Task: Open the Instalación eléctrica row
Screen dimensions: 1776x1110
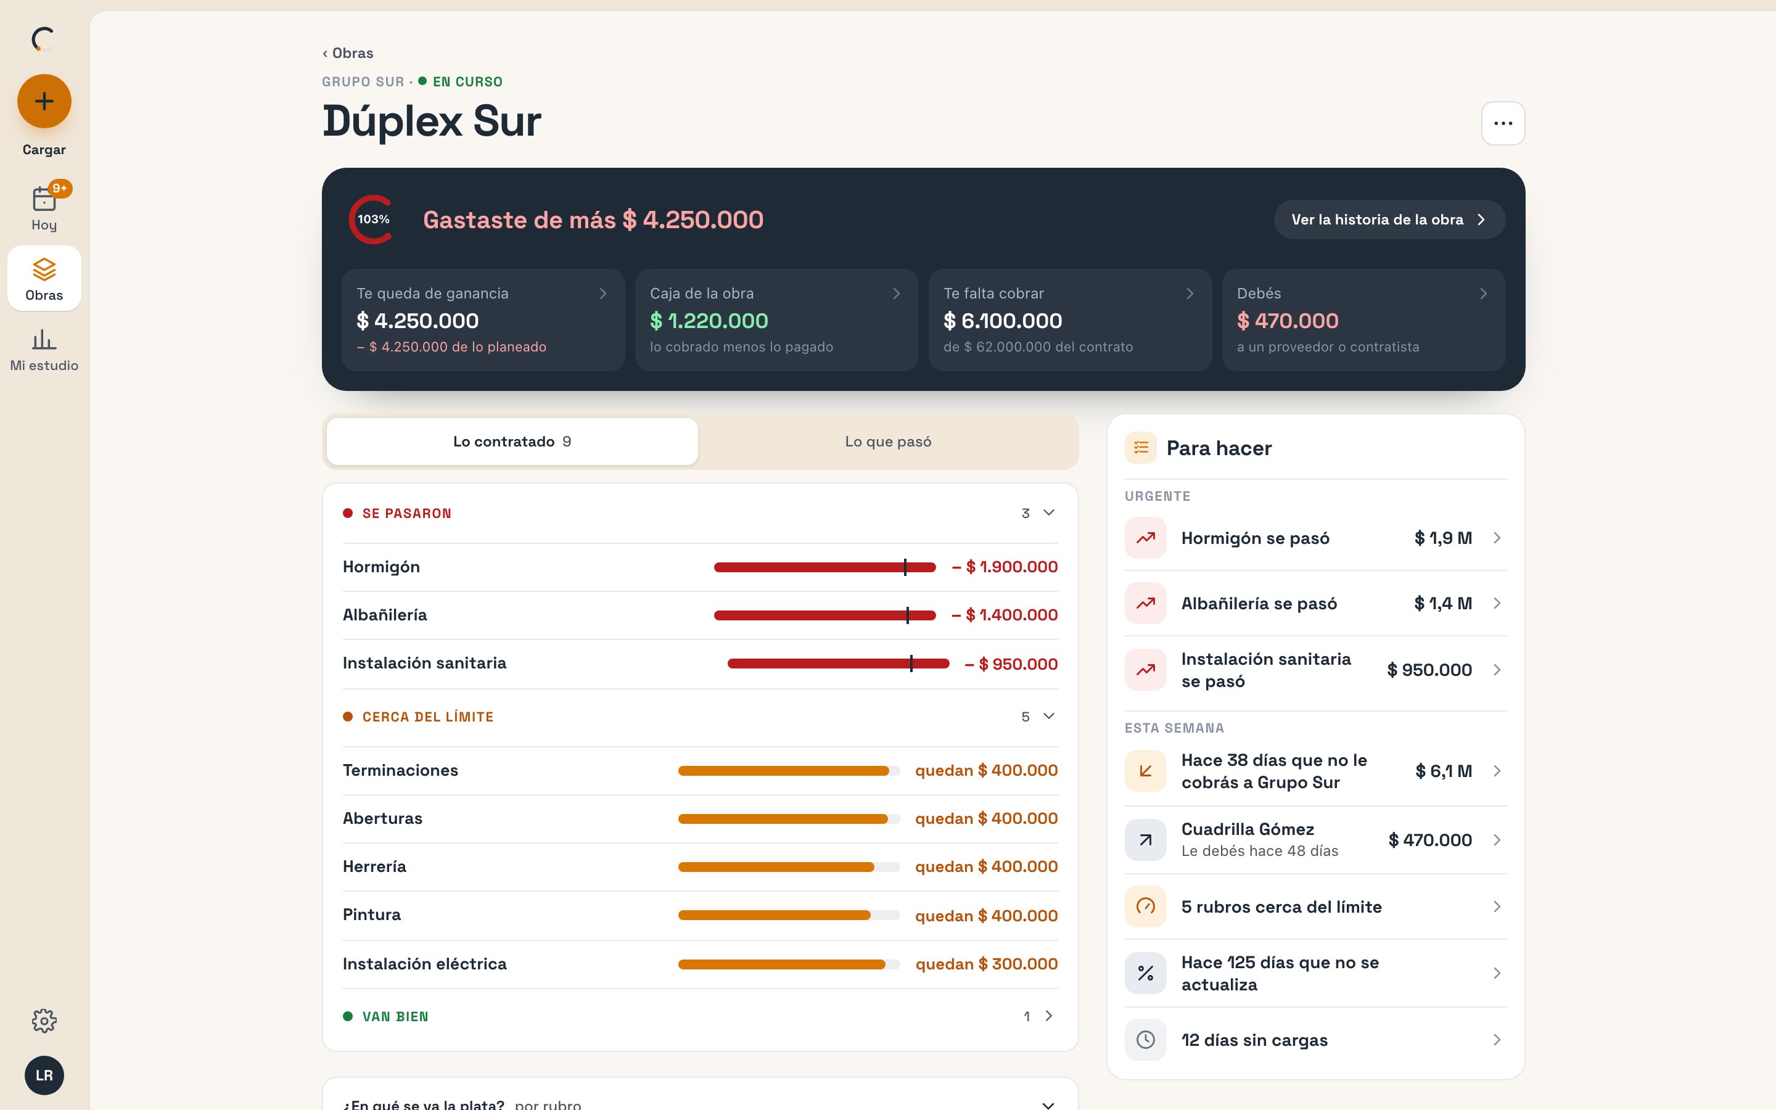Action: (x=700, y=964)
